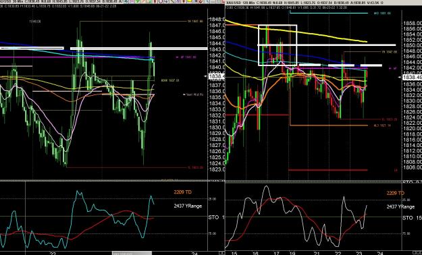Click date label 24 on left chart time axis
The width and height of the screenshot is (422, 255).
[194, 254]
